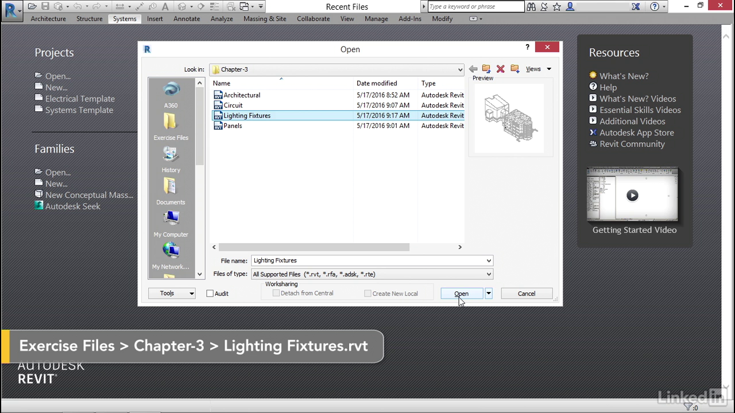The width and height of the screenshot is (735, 413).
Task: Click the Up One Level folder icon
Action: tap(486, 69)
